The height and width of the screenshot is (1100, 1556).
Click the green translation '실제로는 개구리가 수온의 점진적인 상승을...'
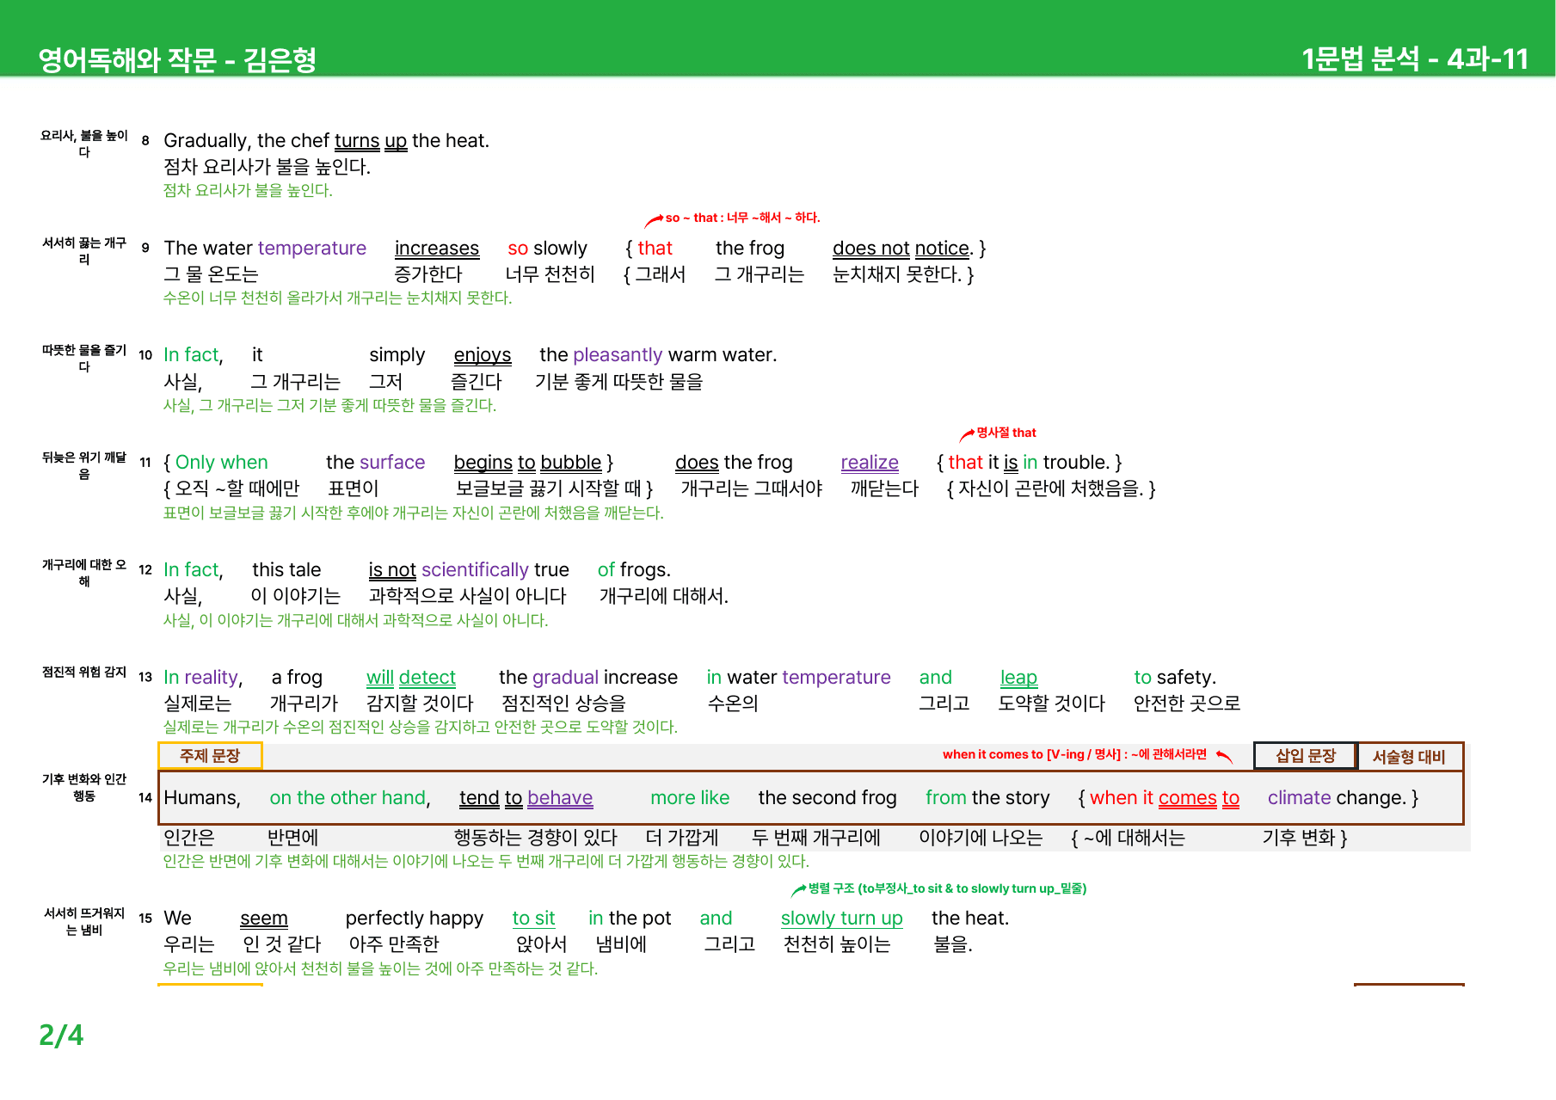421,727
